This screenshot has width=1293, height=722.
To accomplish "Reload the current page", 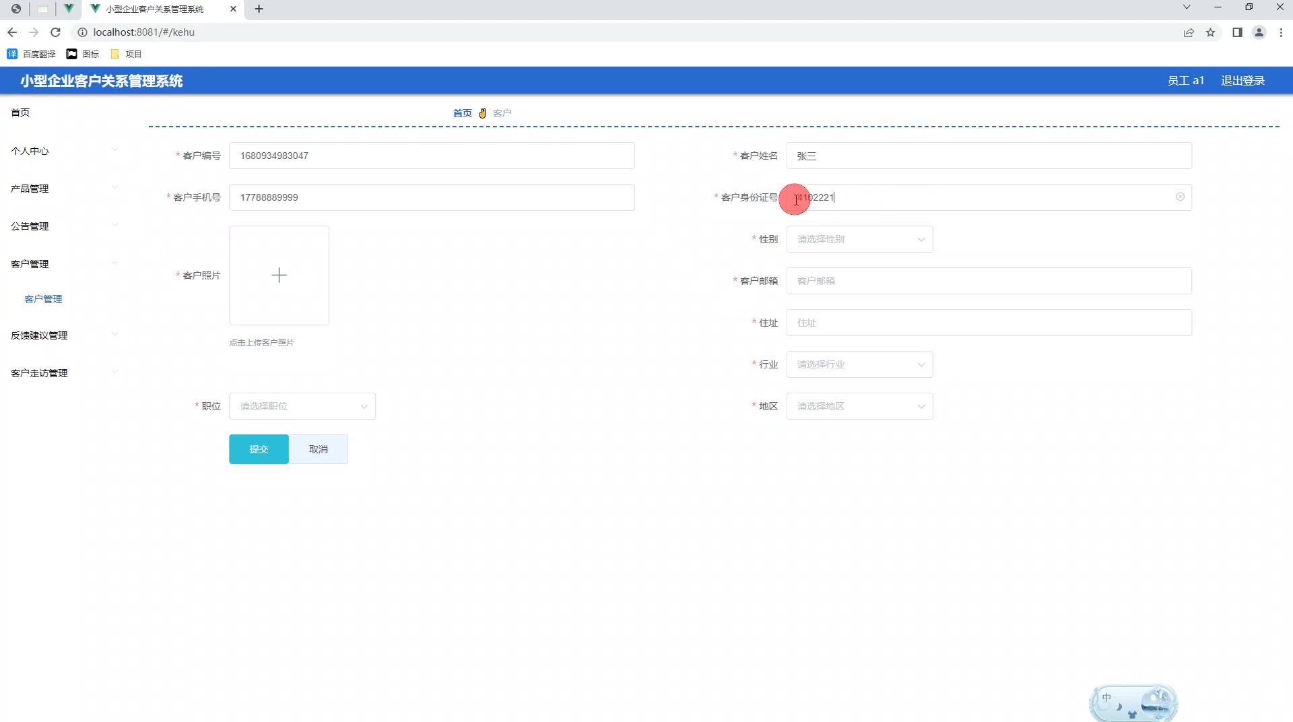I will [56, 32].
